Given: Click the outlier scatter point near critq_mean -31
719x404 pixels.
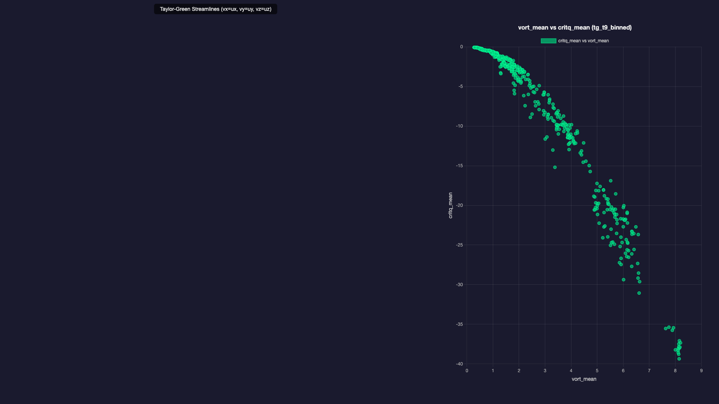Looking at the screenshot, I should pyautogui.click(x=639, y=293).
